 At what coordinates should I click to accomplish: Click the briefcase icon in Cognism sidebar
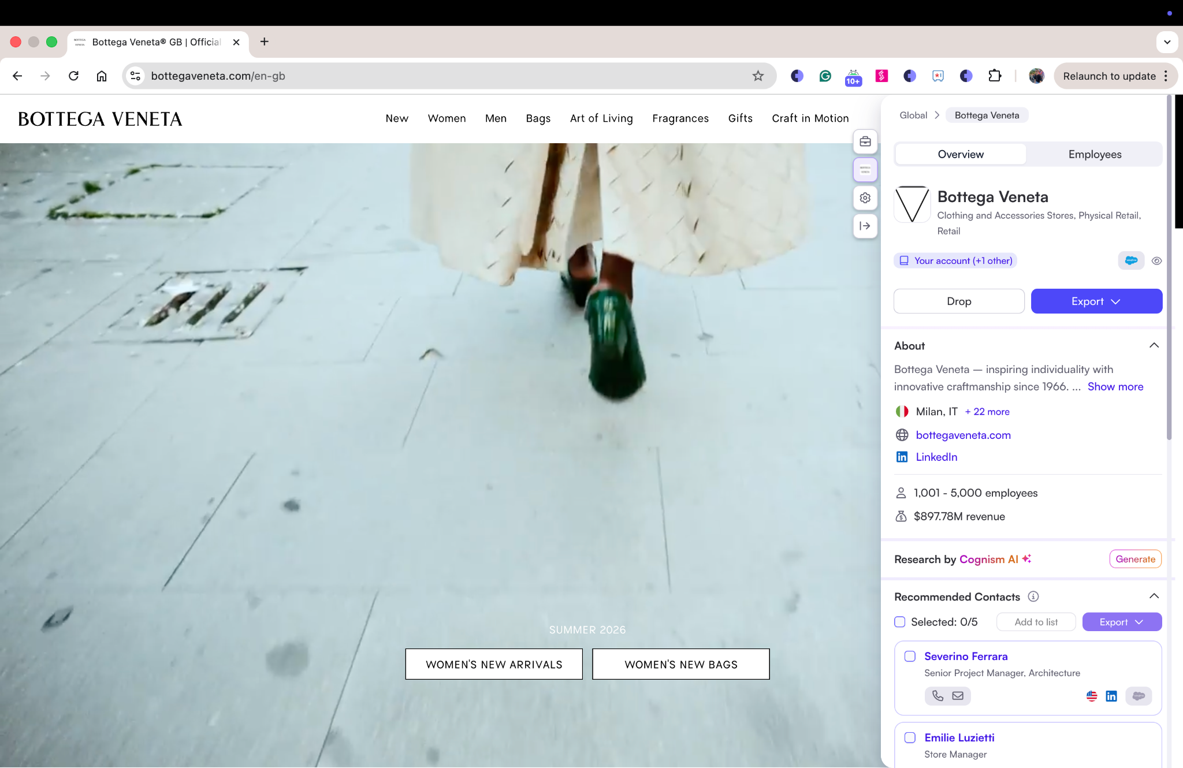[865, 141]
